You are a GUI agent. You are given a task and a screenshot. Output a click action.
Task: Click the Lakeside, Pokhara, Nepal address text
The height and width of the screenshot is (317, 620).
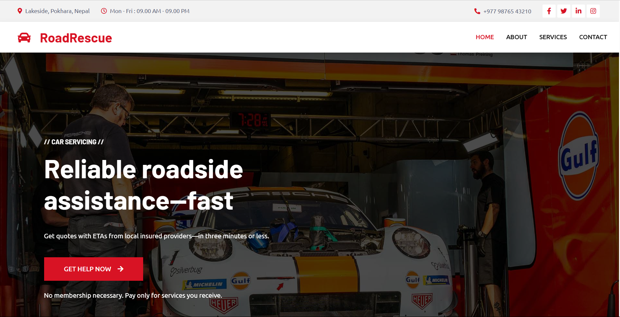pyautogui.click(x=58, y=11)
